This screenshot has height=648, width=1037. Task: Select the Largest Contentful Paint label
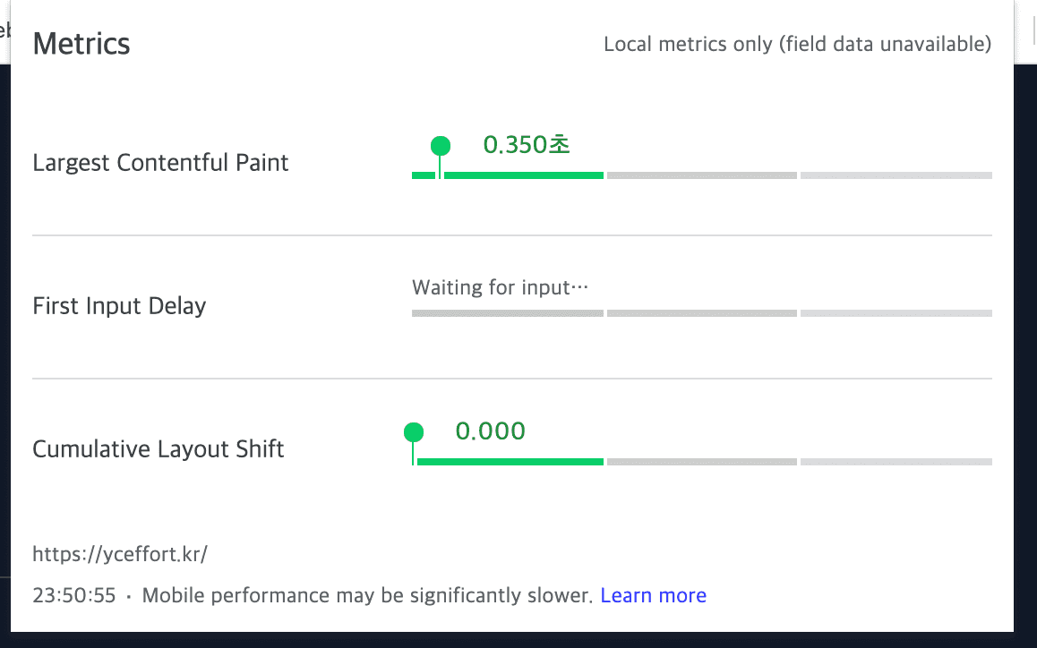[160, 163]
